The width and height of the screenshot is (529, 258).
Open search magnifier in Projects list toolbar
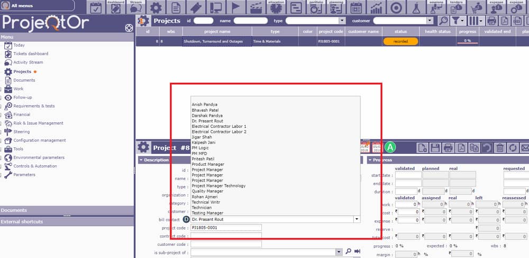tap(443, 21)
